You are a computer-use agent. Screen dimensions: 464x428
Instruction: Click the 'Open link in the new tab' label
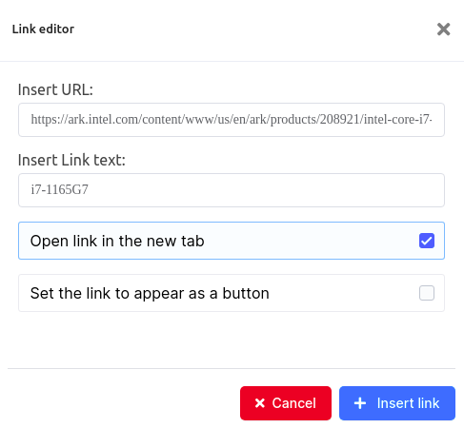click(117, 241)
